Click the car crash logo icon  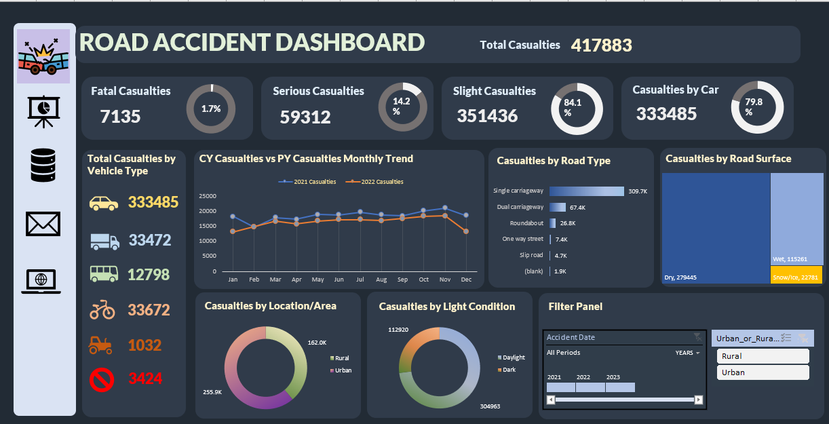[x=43, y=56]
